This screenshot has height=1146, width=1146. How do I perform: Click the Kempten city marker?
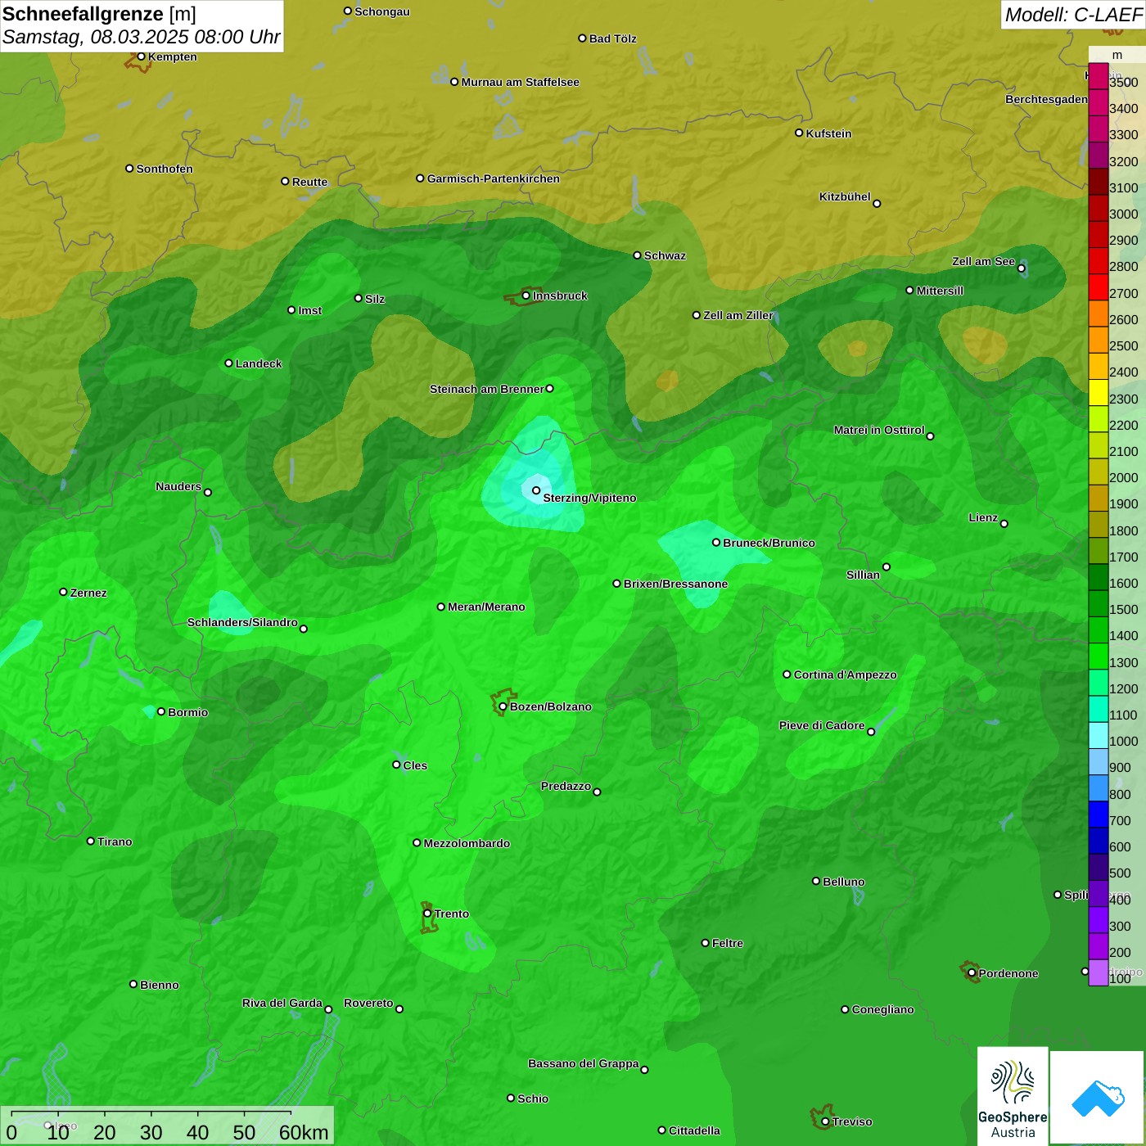[141, 56]
